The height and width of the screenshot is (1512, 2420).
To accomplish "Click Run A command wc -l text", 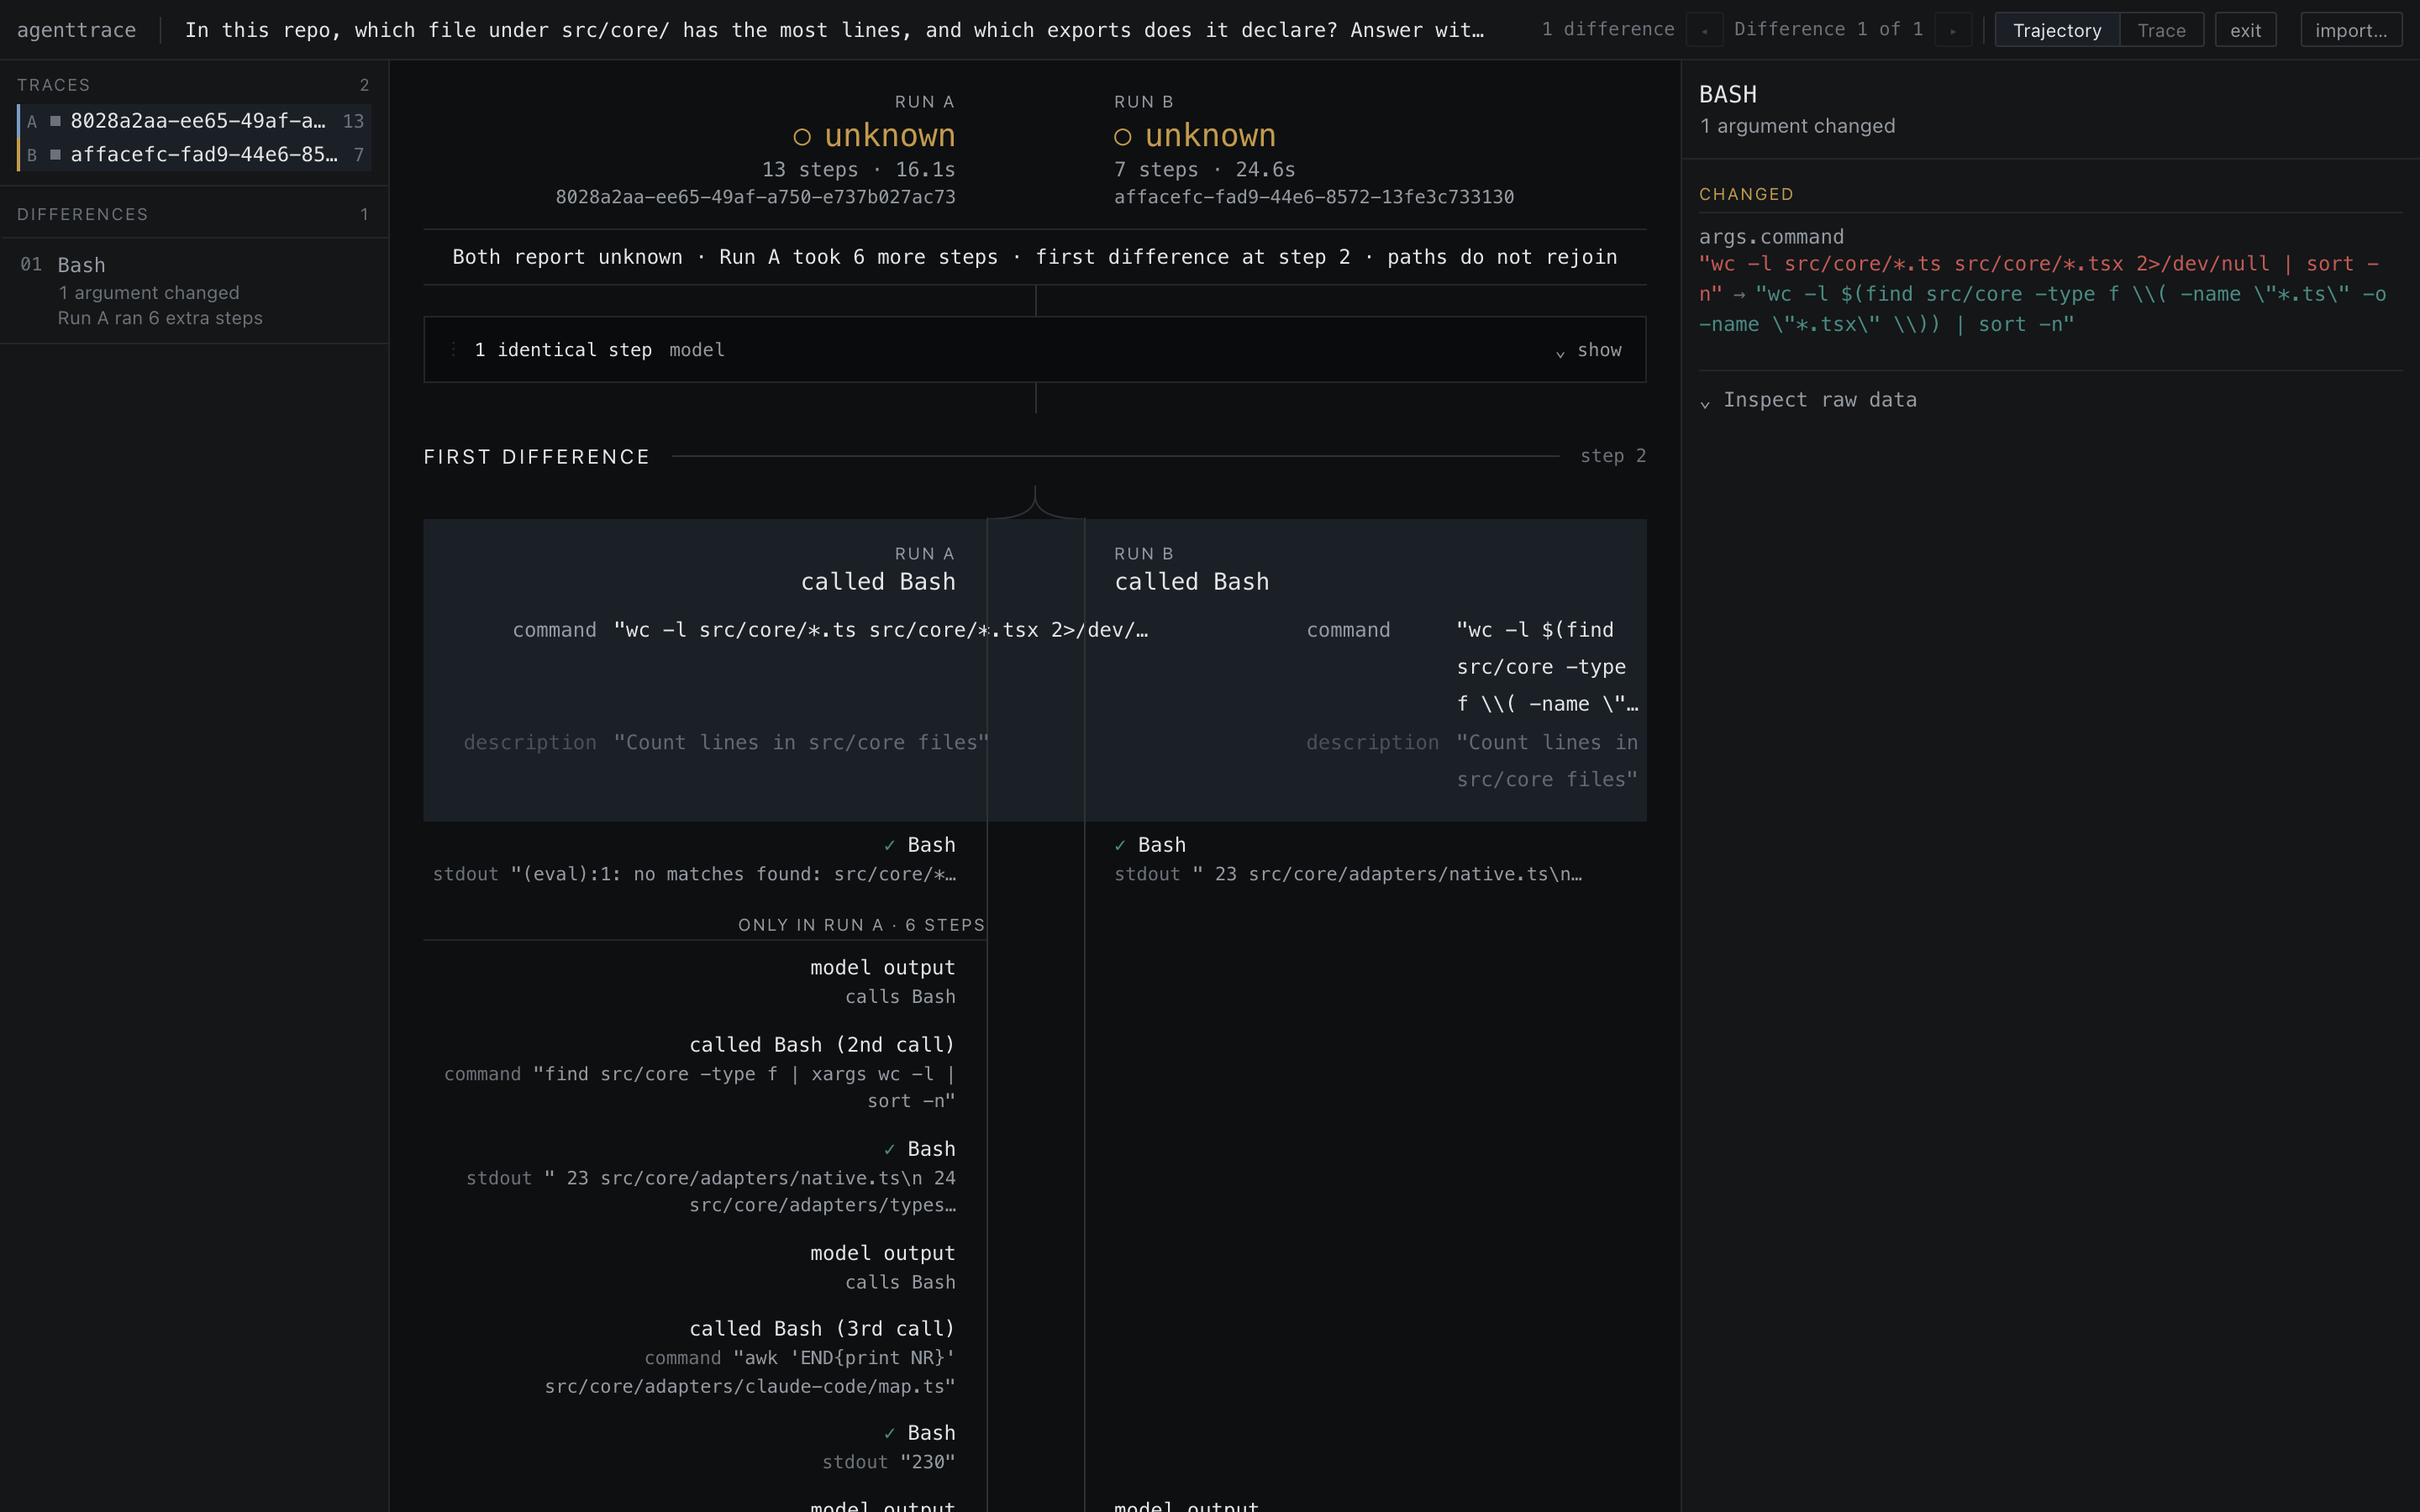I will (881, 630).
